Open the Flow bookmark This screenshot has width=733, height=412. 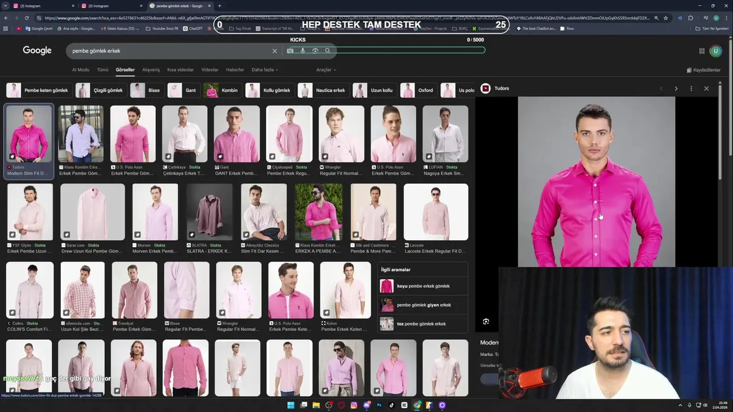pyautogui.click(x=567, y=28)
